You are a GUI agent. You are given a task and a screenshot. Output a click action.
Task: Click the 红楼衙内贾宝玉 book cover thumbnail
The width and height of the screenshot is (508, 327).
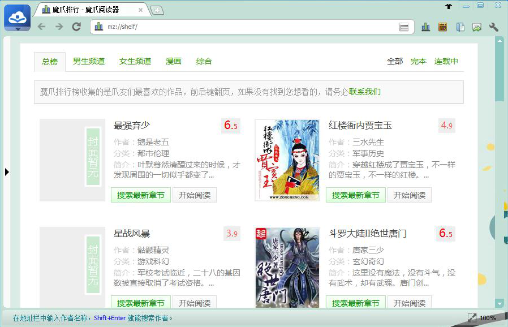pyautogui.click(x=287, y=160)
